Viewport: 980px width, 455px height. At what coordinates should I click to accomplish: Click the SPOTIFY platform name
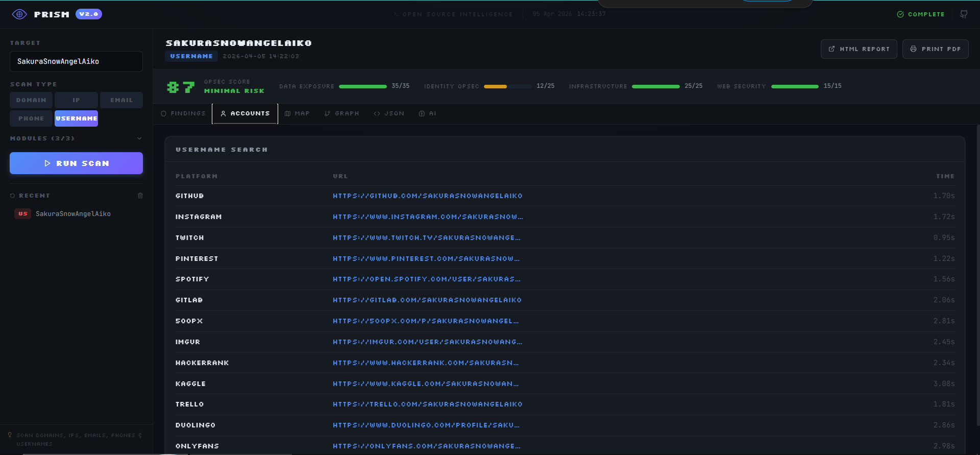point(192,279)
